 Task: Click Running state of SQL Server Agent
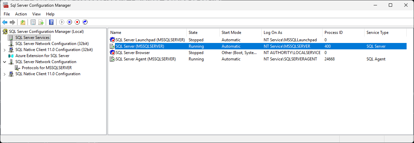point(196,59)
